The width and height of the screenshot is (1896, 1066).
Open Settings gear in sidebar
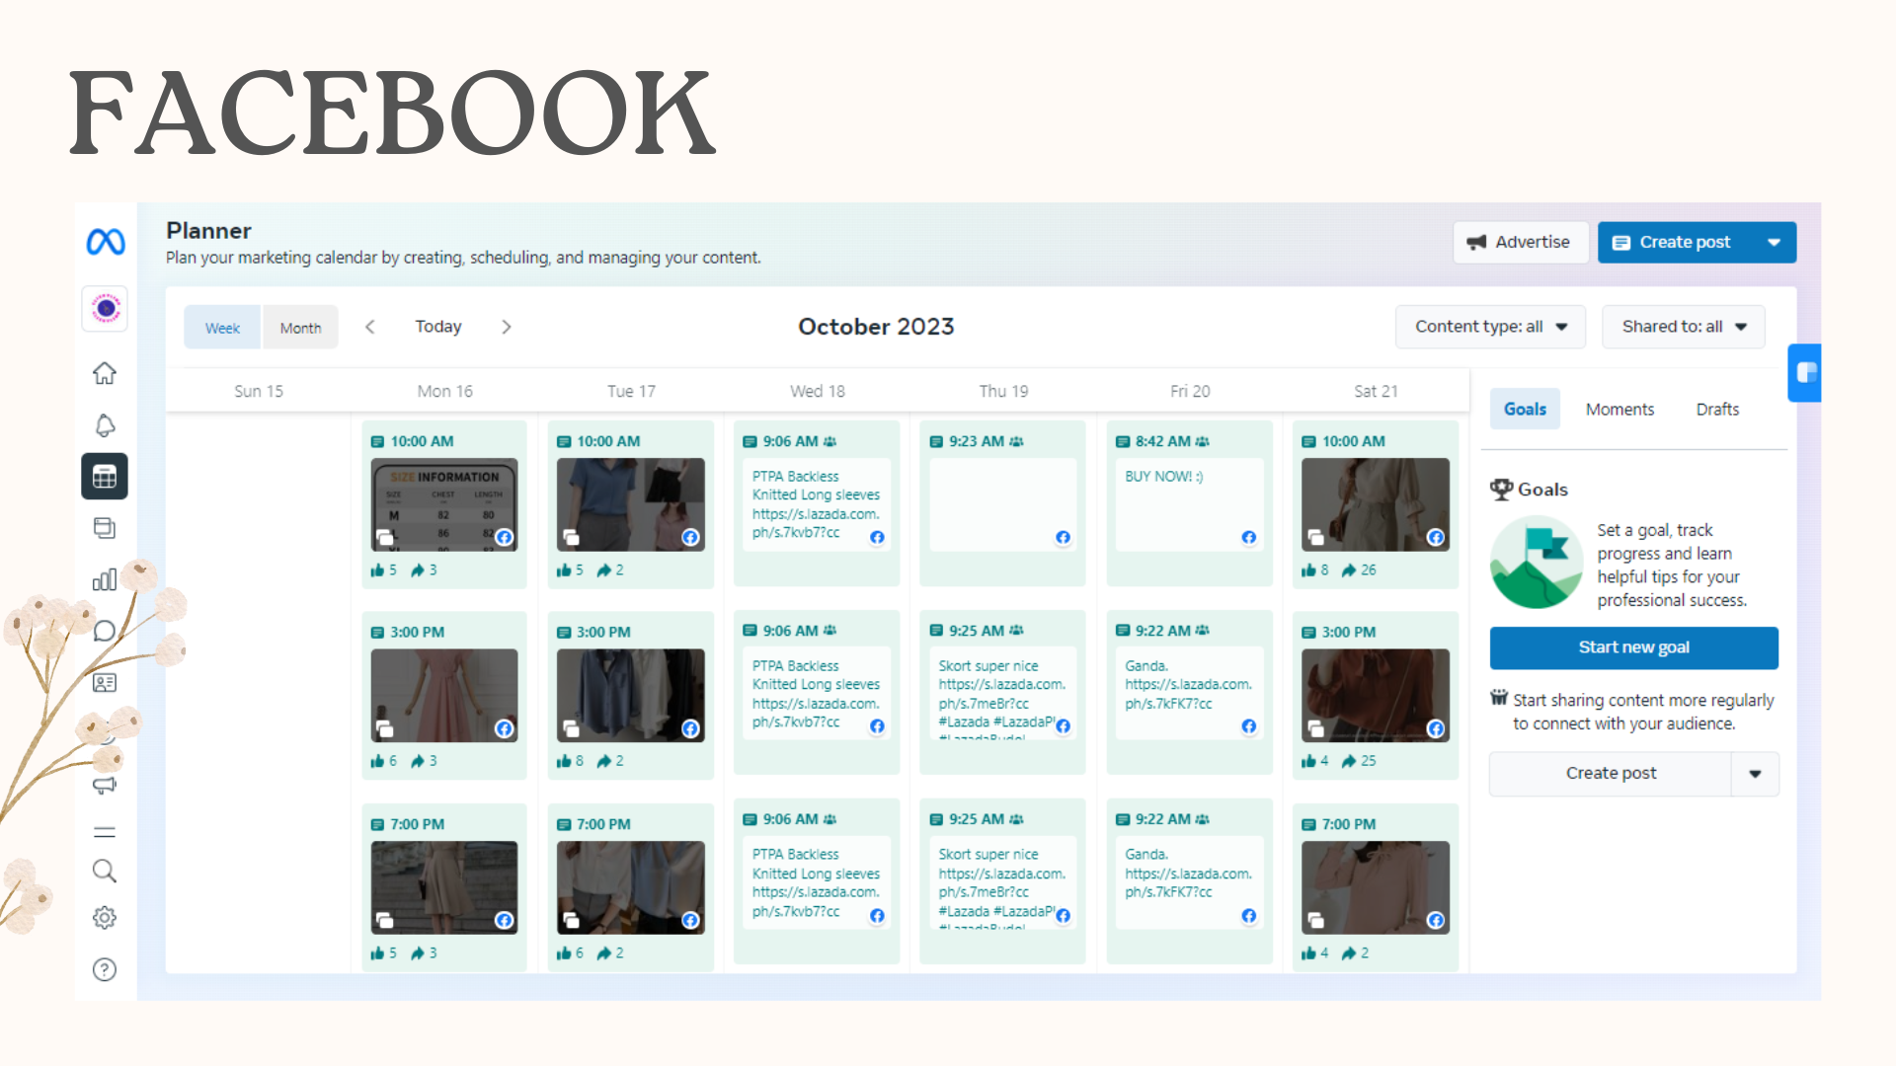coord(105,918)
